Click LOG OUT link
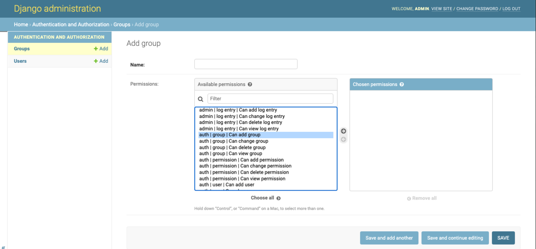Screen dimensions: 536x249 pyautogui.click(x=511, y=9)
